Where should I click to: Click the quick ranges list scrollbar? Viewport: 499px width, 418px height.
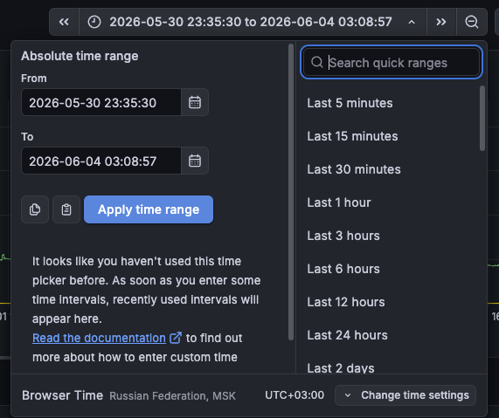pos(482,119)
